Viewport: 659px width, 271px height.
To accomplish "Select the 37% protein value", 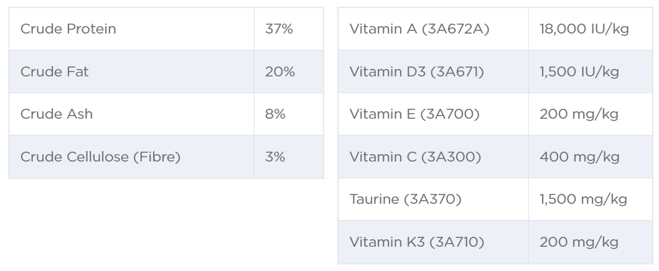I will 279,29.
